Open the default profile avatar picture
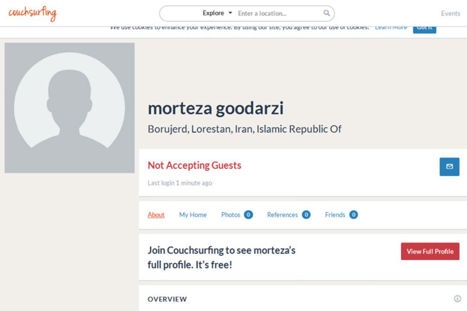 click(x=69, y=108)
